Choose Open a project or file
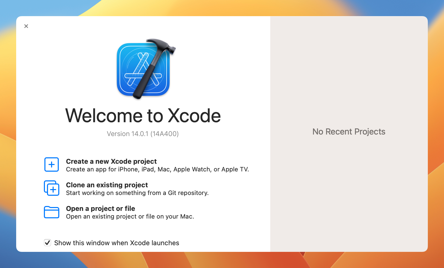The height and width of the screenshot is (268, 444). (x=101, y=209)
